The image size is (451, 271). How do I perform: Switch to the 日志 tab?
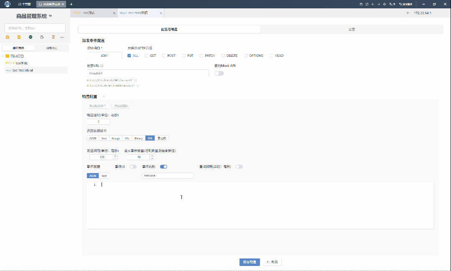coord(352,29)
